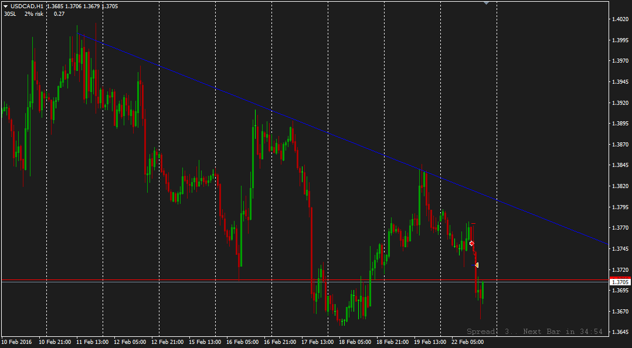632x348 pixels.
Task: Click the 1.3970 price axis label
Action: click(621, 61)
